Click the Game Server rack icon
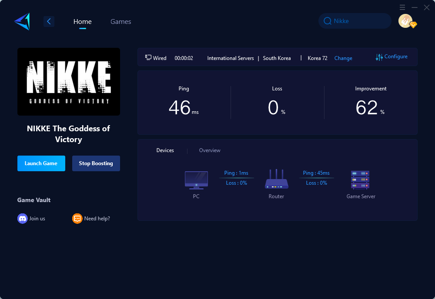435x299 pixels. (360, 180)
